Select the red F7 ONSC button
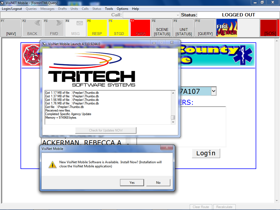This screenshot has width=280, height=210. (140, 28)
